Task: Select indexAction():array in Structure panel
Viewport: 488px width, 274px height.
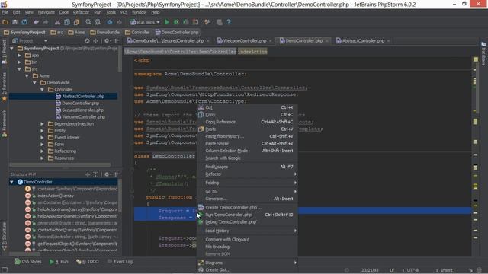Action: coord(56,196)
